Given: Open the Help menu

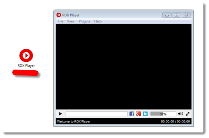Looking at the screenshot, I should (98, 21).
